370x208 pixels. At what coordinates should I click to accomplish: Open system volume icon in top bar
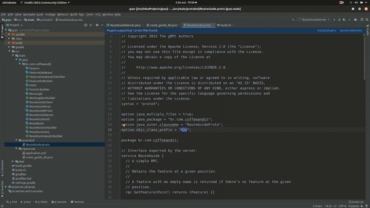[x=356, y=2]
